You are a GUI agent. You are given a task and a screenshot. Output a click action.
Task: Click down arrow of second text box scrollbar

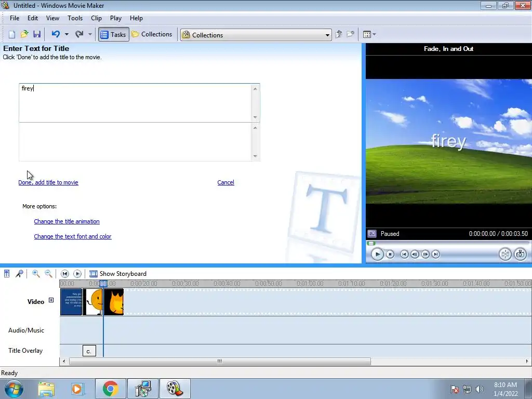click(255, 156)
